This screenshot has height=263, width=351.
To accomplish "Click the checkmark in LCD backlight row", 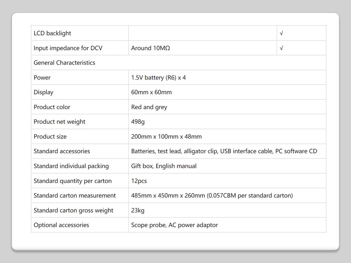I will click(x=281, y=33).
